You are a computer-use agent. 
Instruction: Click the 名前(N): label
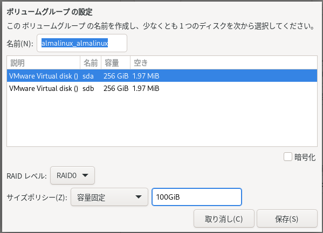click(20, 44)
